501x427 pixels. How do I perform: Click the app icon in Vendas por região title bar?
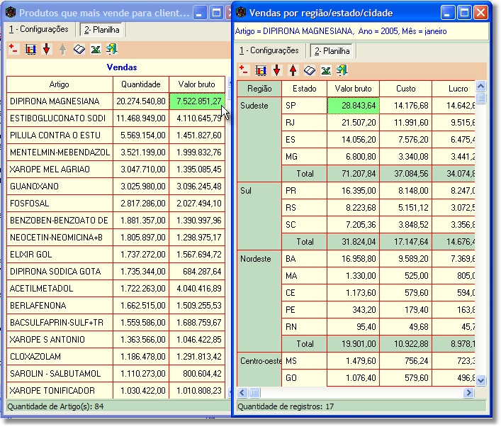pyautogui.click(x=241, y=13)
